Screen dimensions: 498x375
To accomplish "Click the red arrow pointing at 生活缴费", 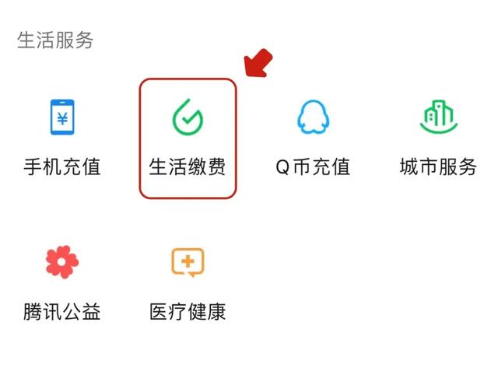I will [258, 63].
